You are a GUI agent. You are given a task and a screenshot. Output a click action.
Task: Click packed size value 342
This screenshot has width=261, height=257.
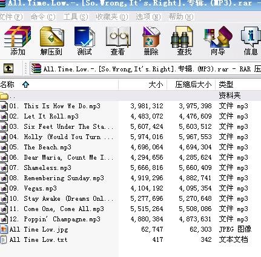[206, 239]
